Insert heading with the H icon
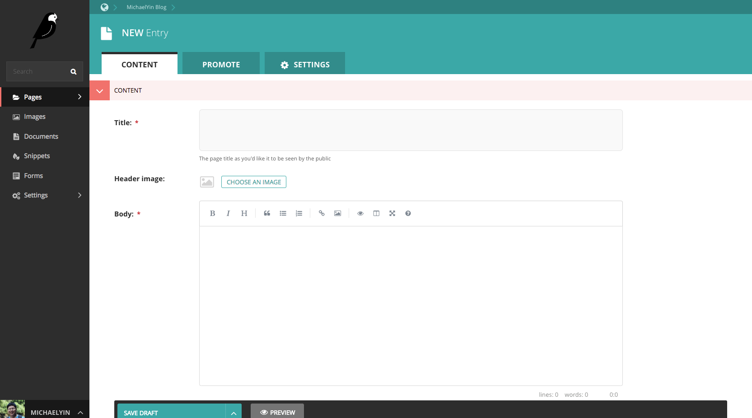Viewport: 752px width, 418px height. point(244,213)
